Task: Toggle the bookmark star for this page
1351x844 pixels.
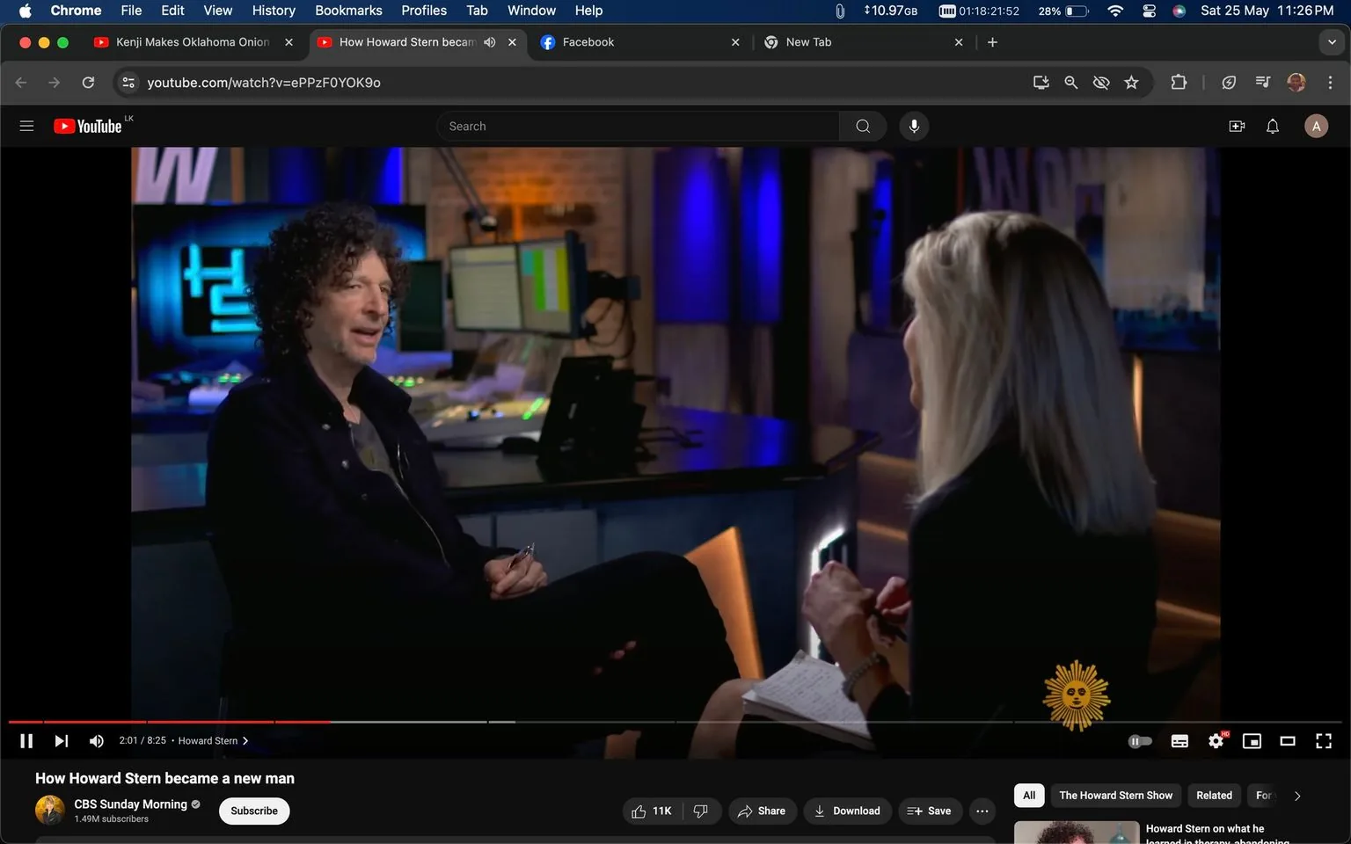Action: point(1131,82)
